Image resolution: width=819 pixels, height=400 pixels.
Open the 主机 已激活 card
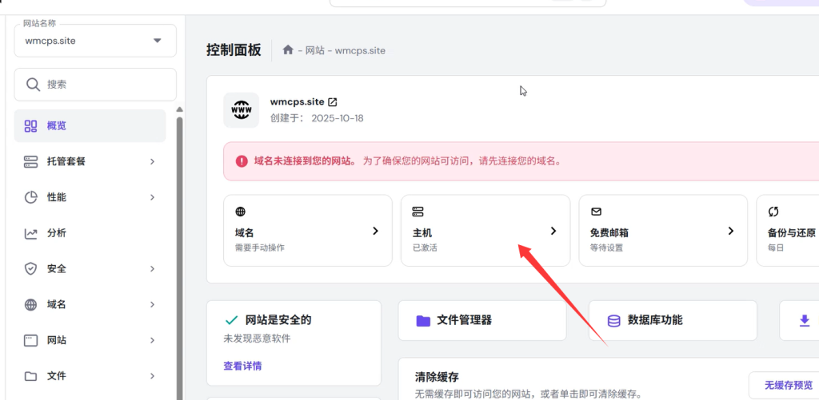485,231
